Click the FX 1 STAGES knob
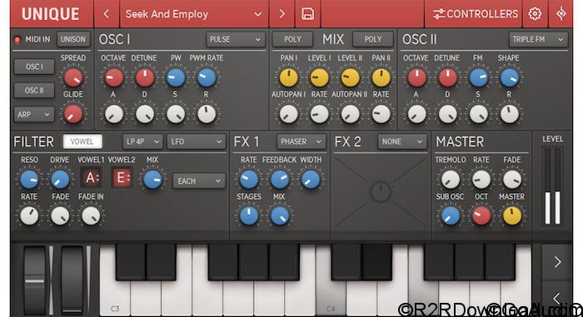 [x=249, y=216]
